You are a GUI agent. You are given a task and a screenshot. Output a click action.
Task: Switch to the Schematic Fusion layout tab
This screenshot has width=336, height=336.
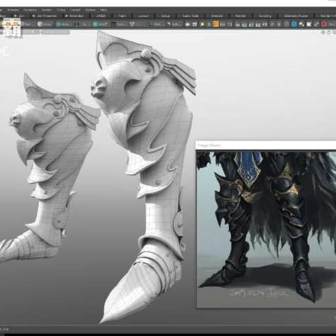coord(296,16)
